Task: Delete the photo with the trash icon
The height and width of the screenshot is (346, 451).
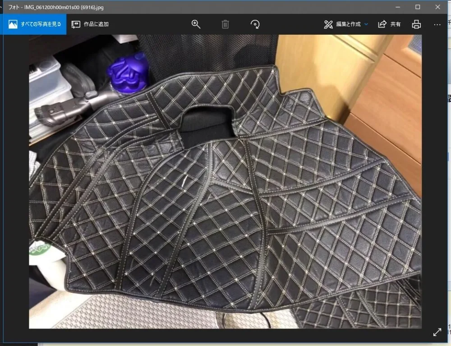Action: 225,24
